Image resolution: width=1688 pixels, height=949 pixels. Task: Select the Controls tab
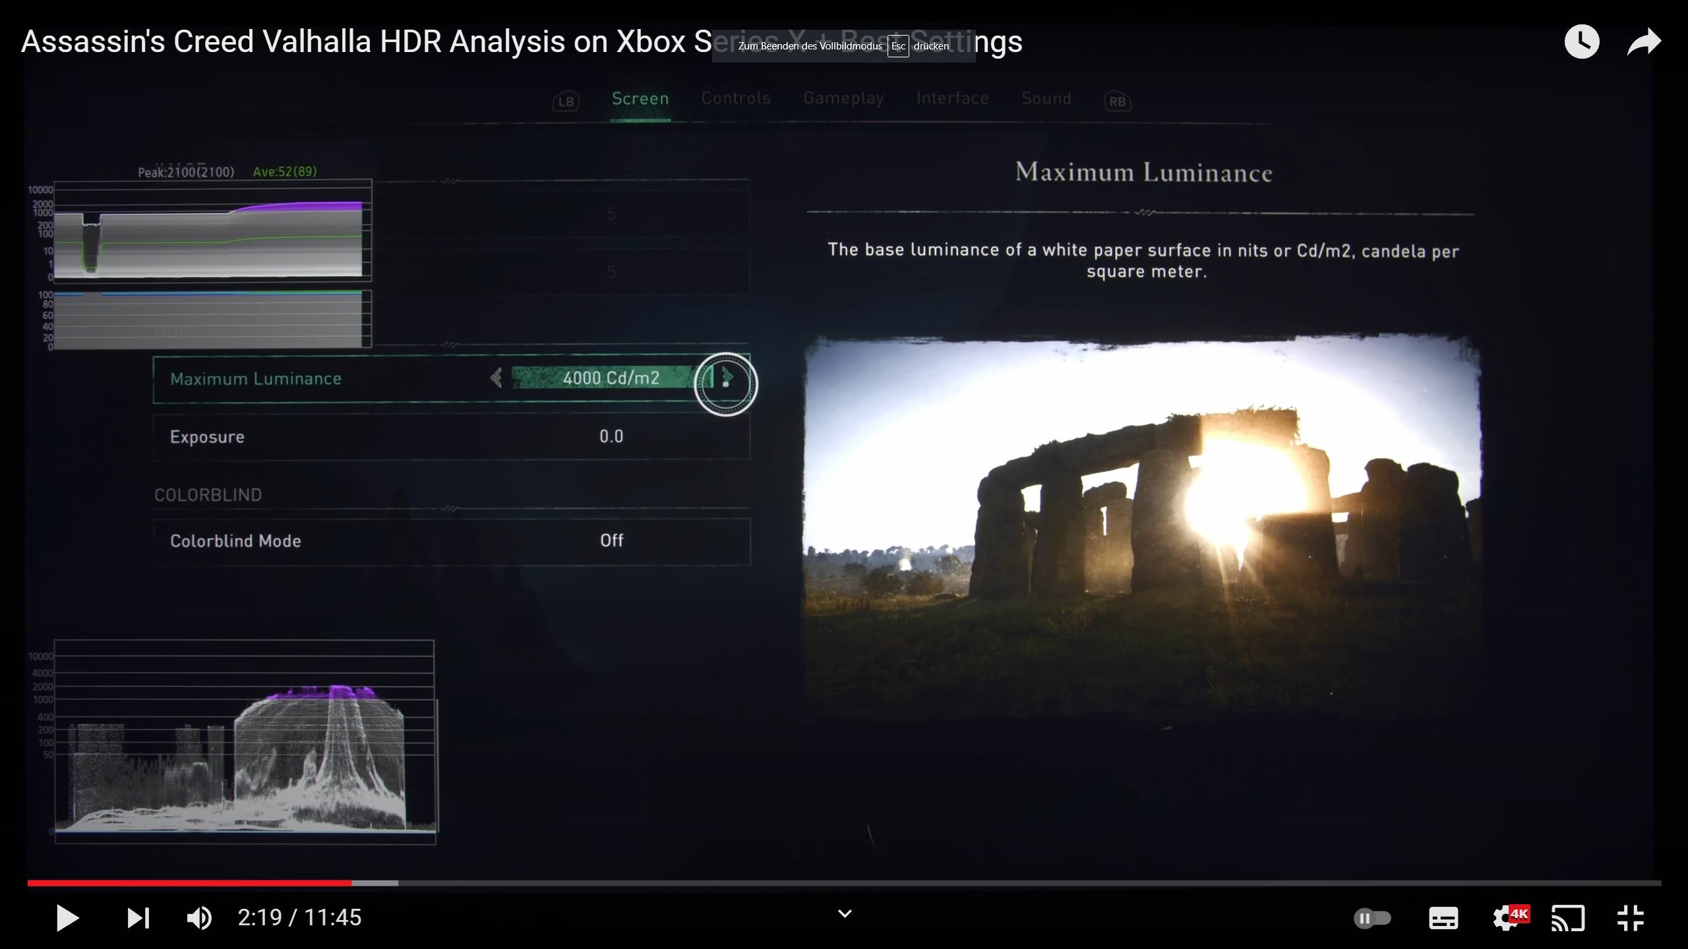pyautogui.click(x=736, y=98)
